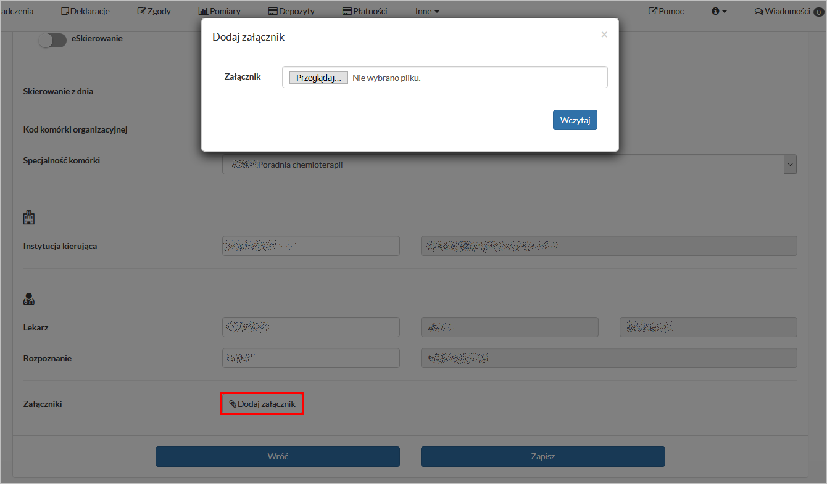The image size is (827, 484).
Task: Click the Zapisz save button
Action: tap(543, 456)
